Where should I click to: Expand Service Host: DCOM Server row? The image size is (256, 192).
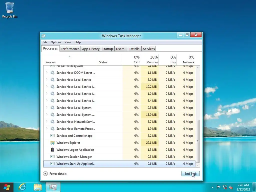click(x=46, y=72)
